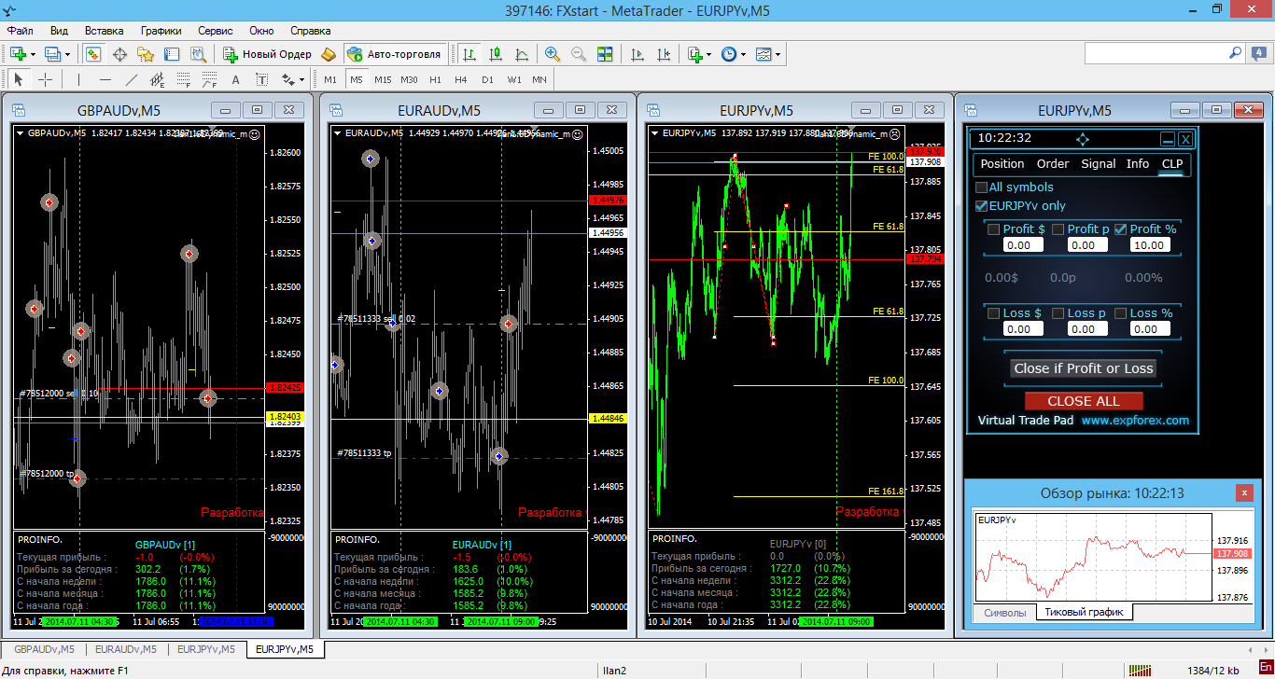This screenshot has width=1275, height=679.
Task: Select the M15 timeframe button
Action: click(x=383, y=79)
